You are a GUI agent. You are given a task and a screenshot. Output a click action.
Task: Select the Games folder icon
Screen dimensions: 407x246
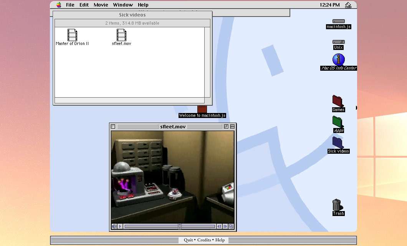tap(338, 103)
